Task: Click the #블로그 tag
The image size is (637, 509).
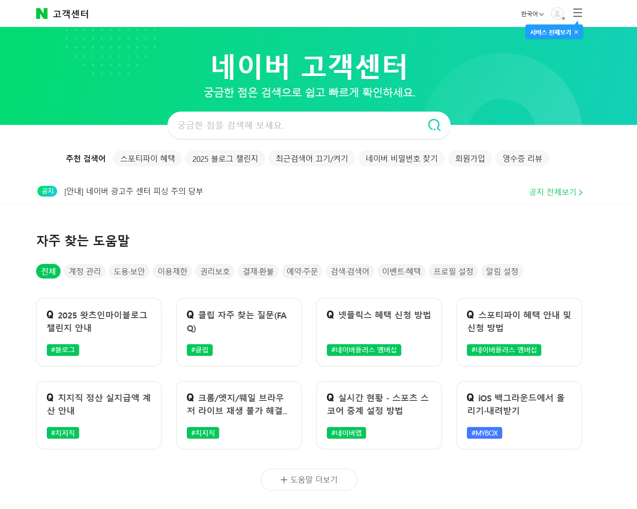Action: click(x=63, y=350)
